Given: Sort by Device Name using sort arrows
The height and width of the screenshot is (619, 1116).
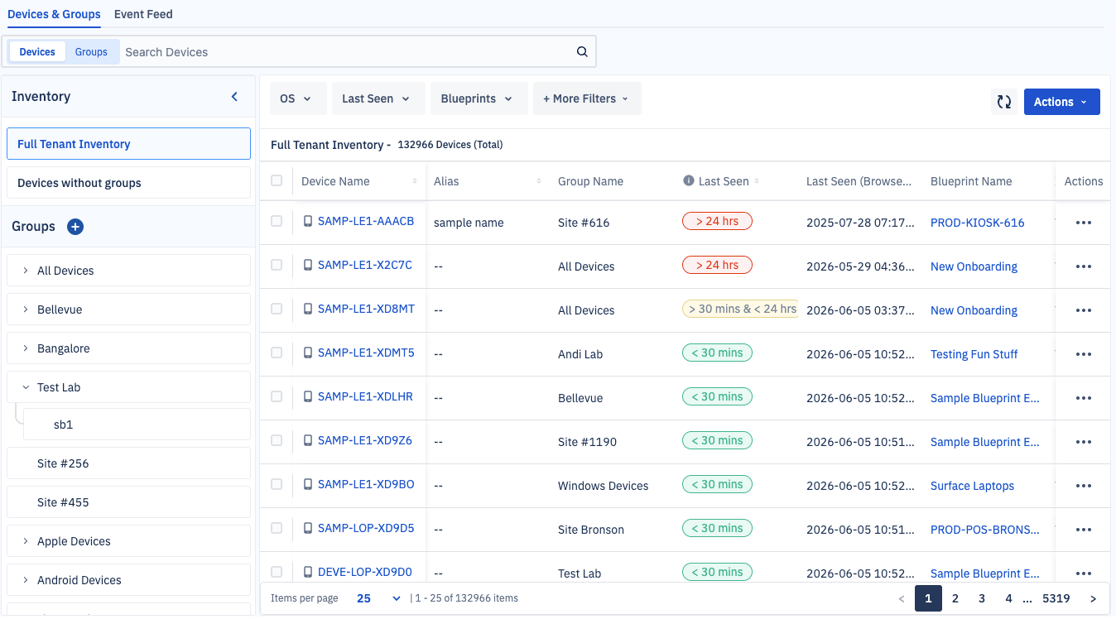Looking at the screenshot, I should tap(415, 181).
